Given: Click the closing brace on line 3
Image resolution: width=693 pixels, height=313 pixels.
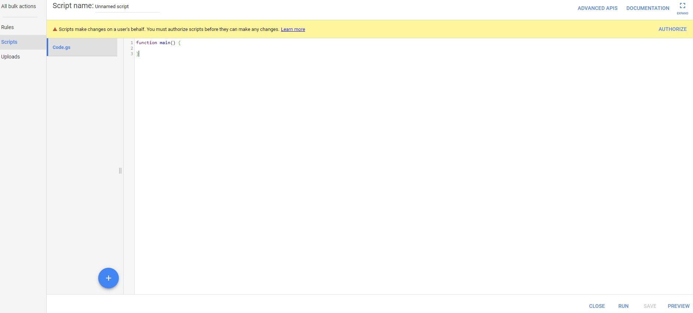Looking at the screenshot, I should pos(138,54).
